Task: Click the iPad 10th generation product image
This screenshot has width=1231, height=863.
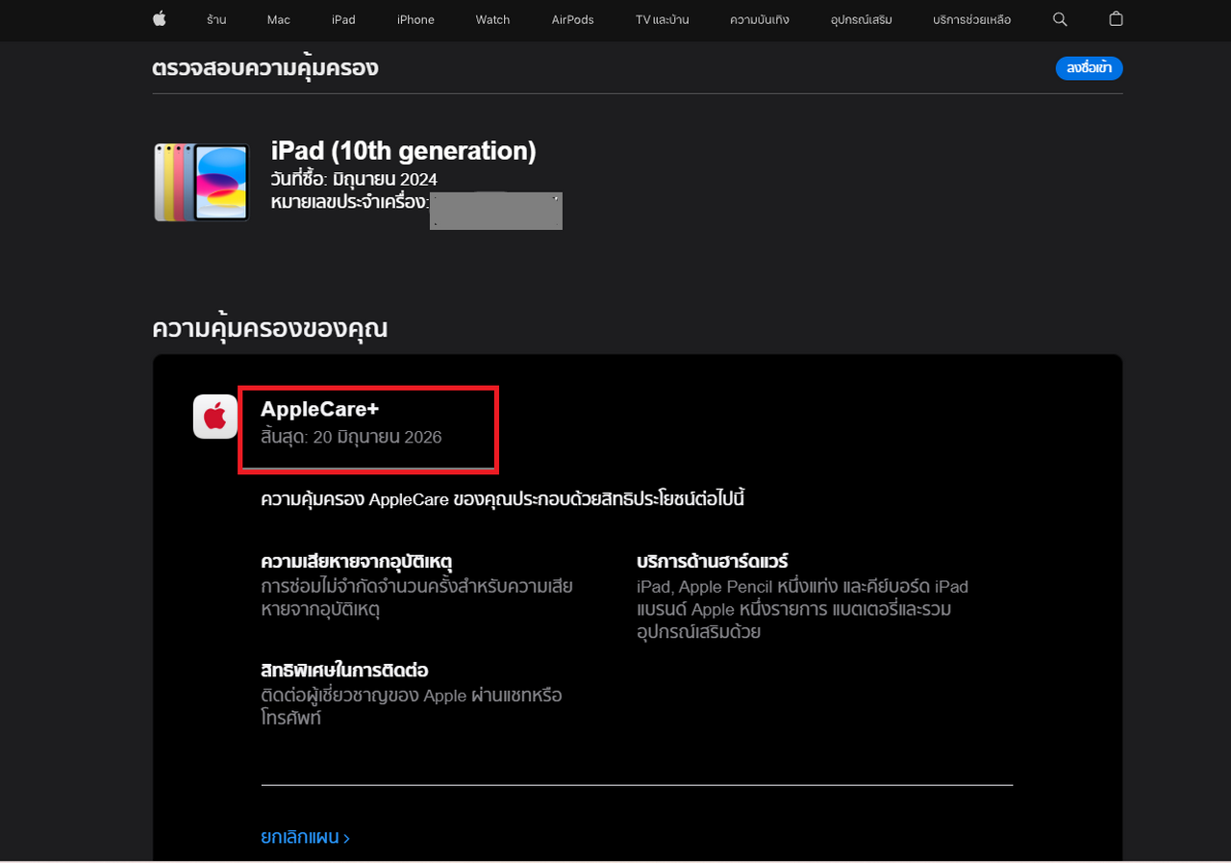Action: click(202, 182)
